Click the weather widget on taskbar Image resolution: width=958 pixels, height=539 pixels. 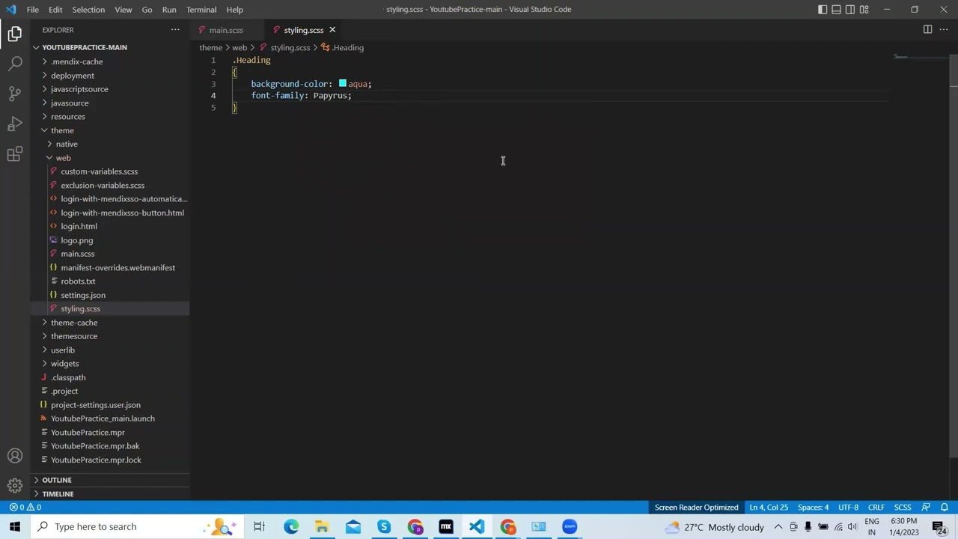click(x=715, y=526)
